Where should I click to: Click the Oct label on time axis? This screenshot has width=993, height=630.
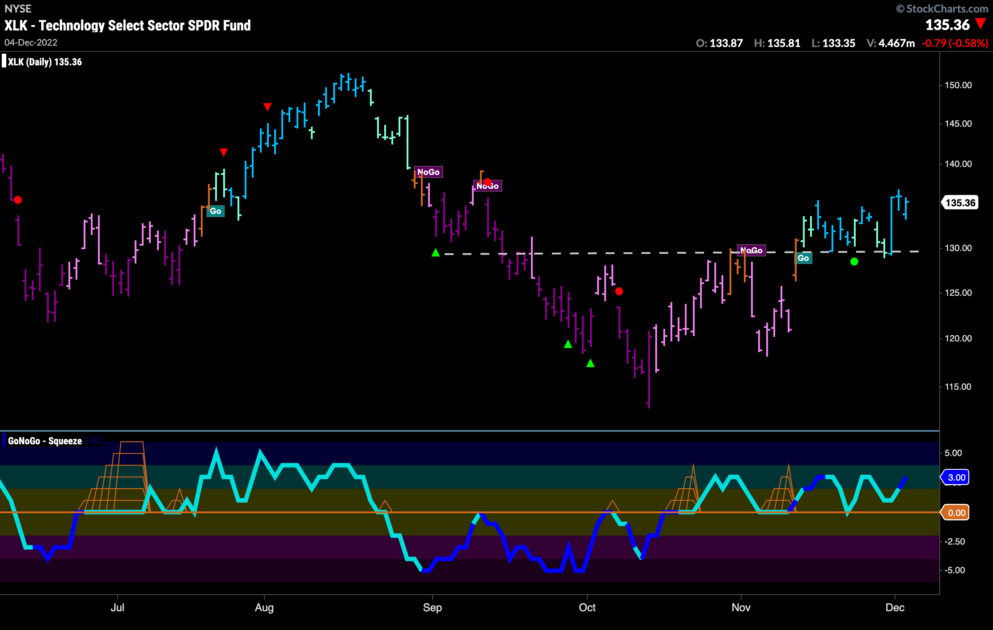587,608
